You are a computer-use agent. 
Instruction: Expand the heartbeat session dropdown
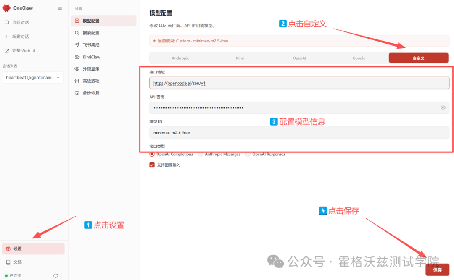pyautogui.click(x=33, y=78)
